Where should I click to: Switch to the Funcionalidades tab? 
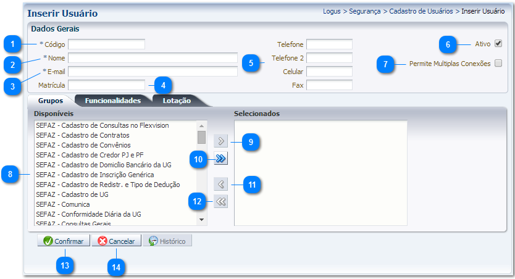(x=112, y=101)
